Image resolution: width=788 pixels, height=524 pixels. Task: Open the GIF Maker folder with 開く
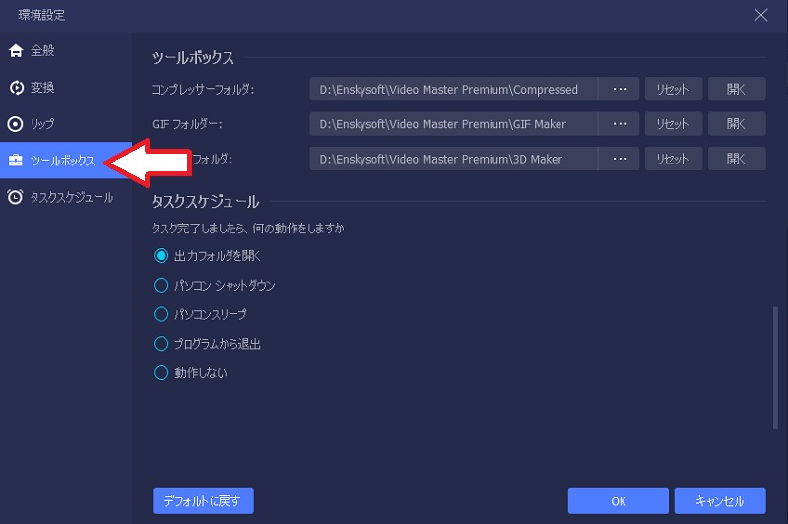(x=737, y=123)
